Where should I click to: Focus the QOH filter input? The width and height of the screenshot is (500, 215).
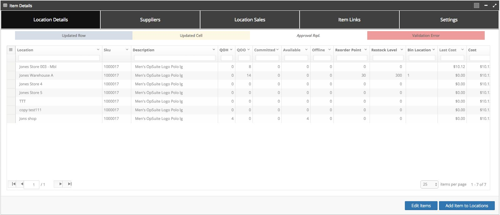coord(227,58)
